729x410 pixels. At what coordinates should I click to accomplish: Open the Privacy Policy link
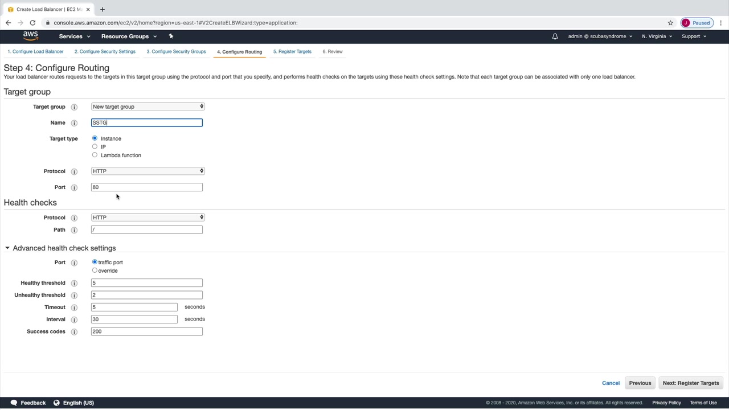click(666, 403)
